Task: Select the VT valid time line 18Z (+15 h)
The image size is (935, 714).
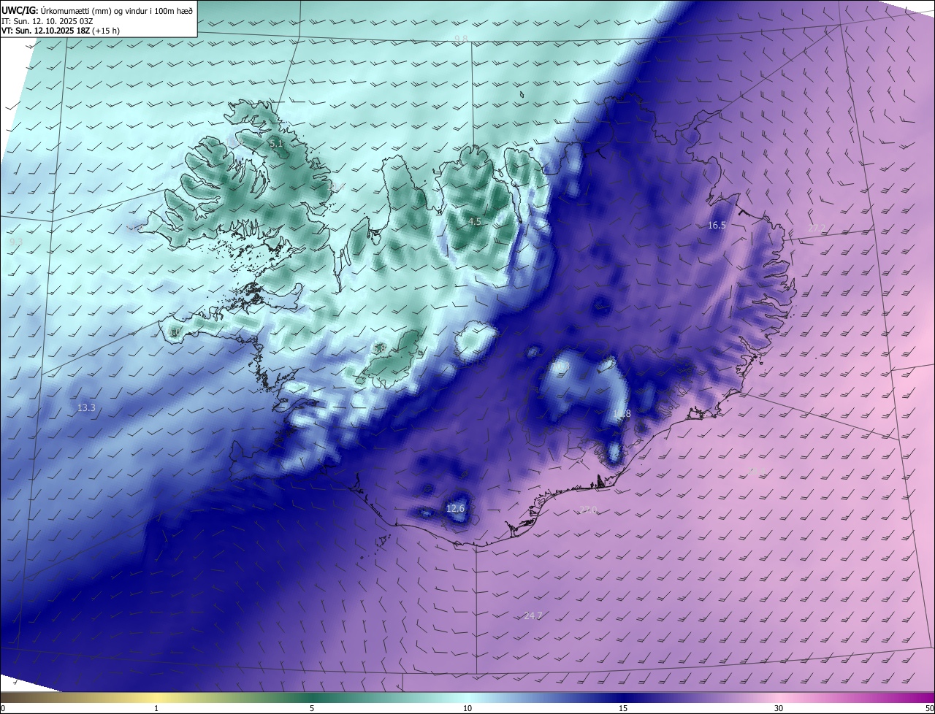Action: [61, 31]
